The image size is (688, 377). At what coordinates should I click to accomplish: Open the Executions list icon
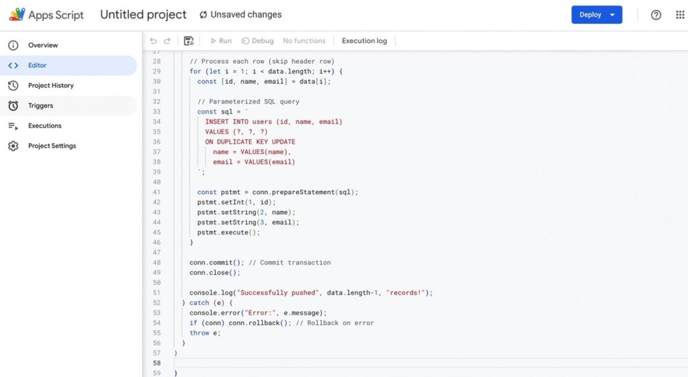coord(13,126)
